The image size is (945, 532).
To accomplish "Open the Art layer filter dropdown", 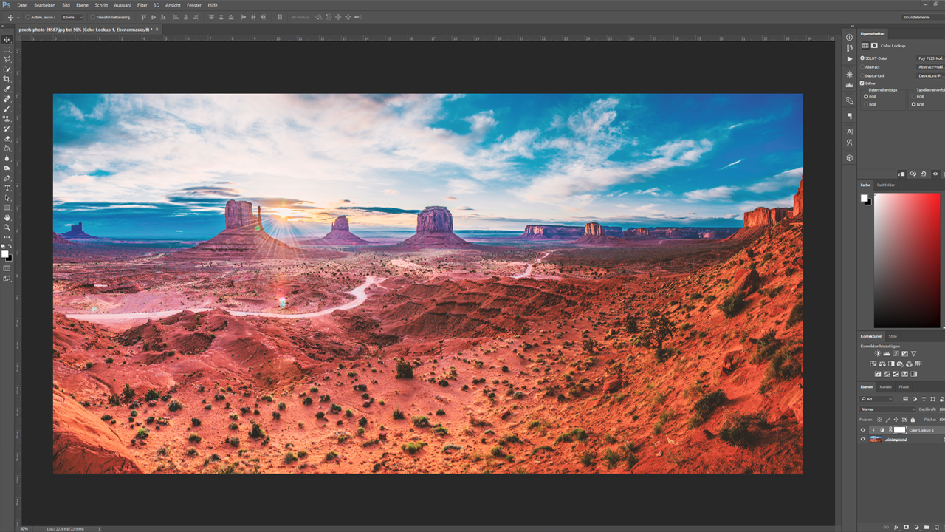I will click(876, 399).
